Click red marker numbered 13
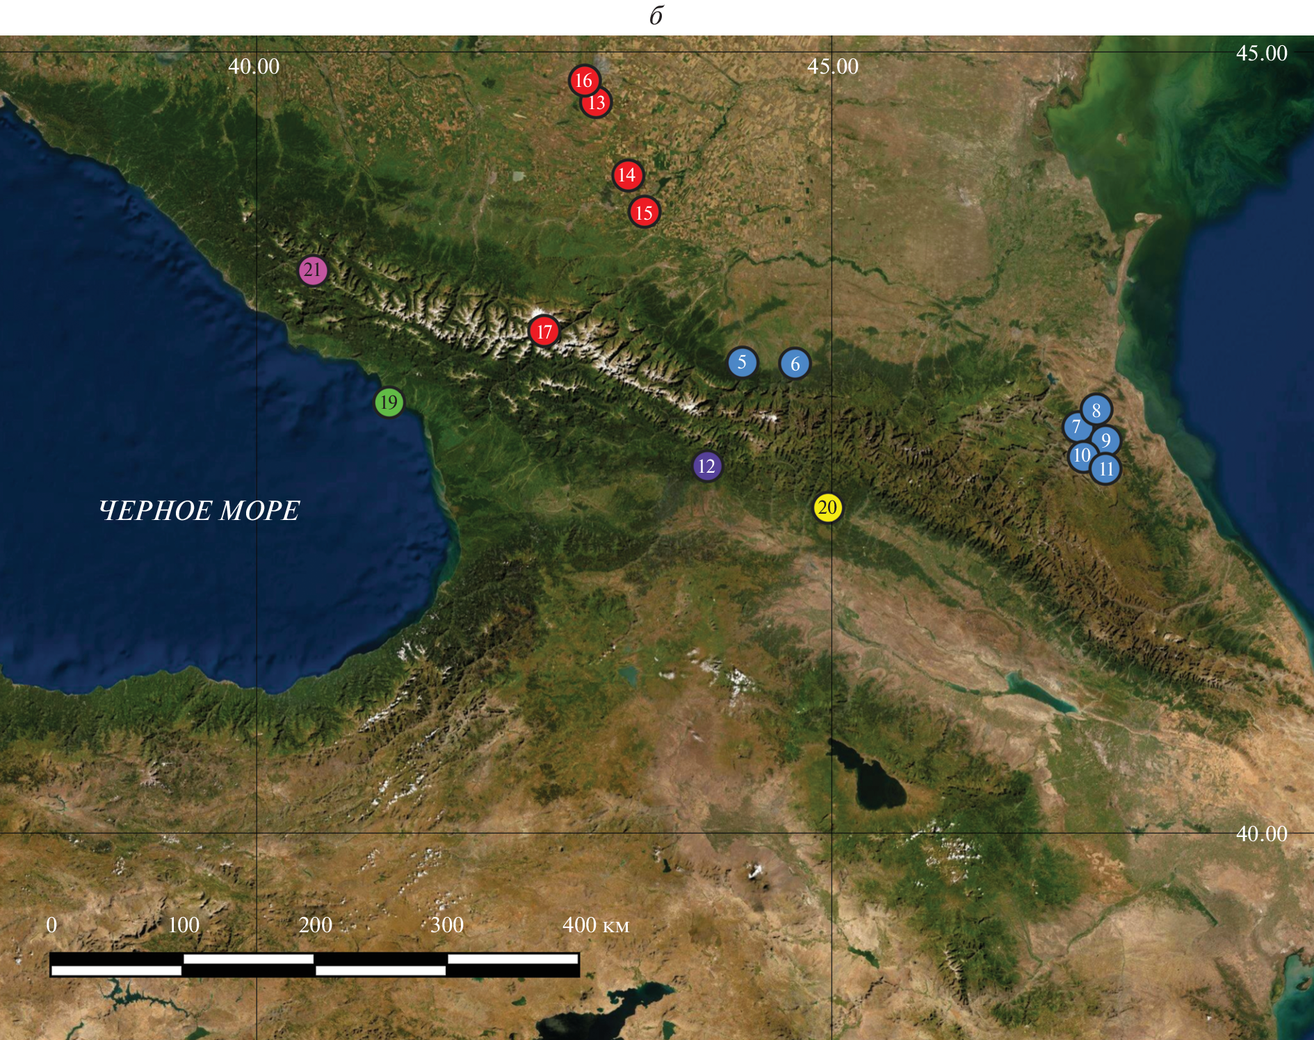This screenshot has width=1314, height=1040. coord(597,104)
